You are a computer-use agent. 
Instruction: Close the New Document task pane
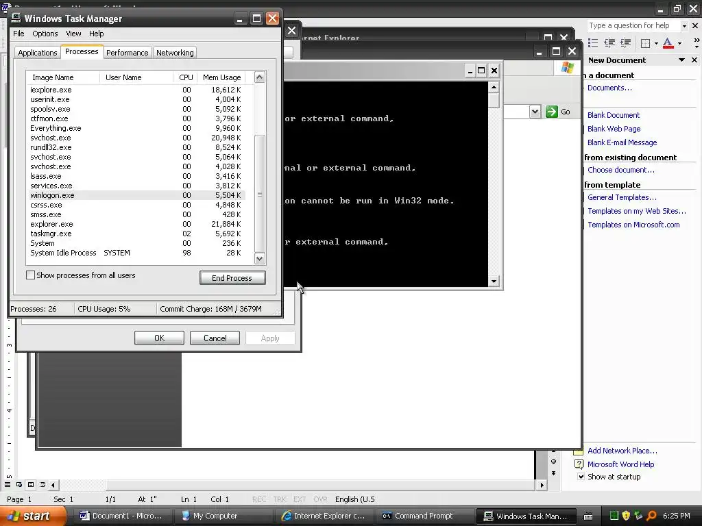pyautogui.click(x=694, y=60)
